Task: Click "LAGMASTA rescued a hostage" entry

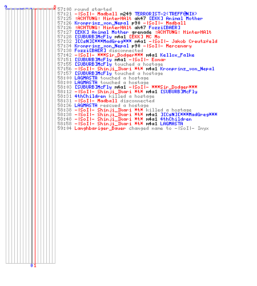Action: (103, 105)
